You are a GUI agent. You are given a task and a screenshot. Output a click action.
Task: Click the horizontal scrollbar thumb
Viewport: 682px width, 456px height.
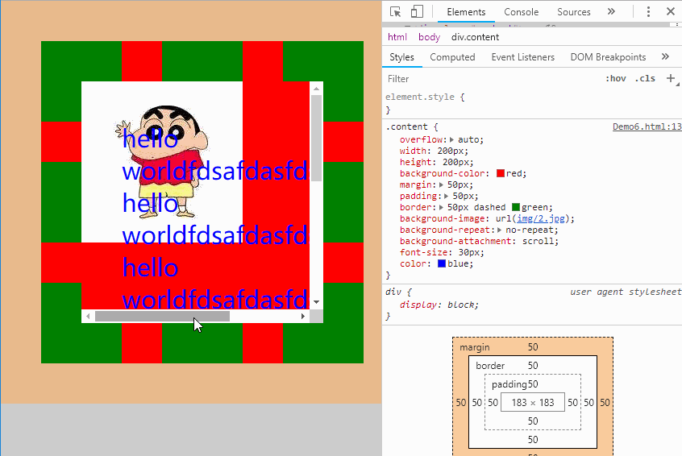pos(162,316)
